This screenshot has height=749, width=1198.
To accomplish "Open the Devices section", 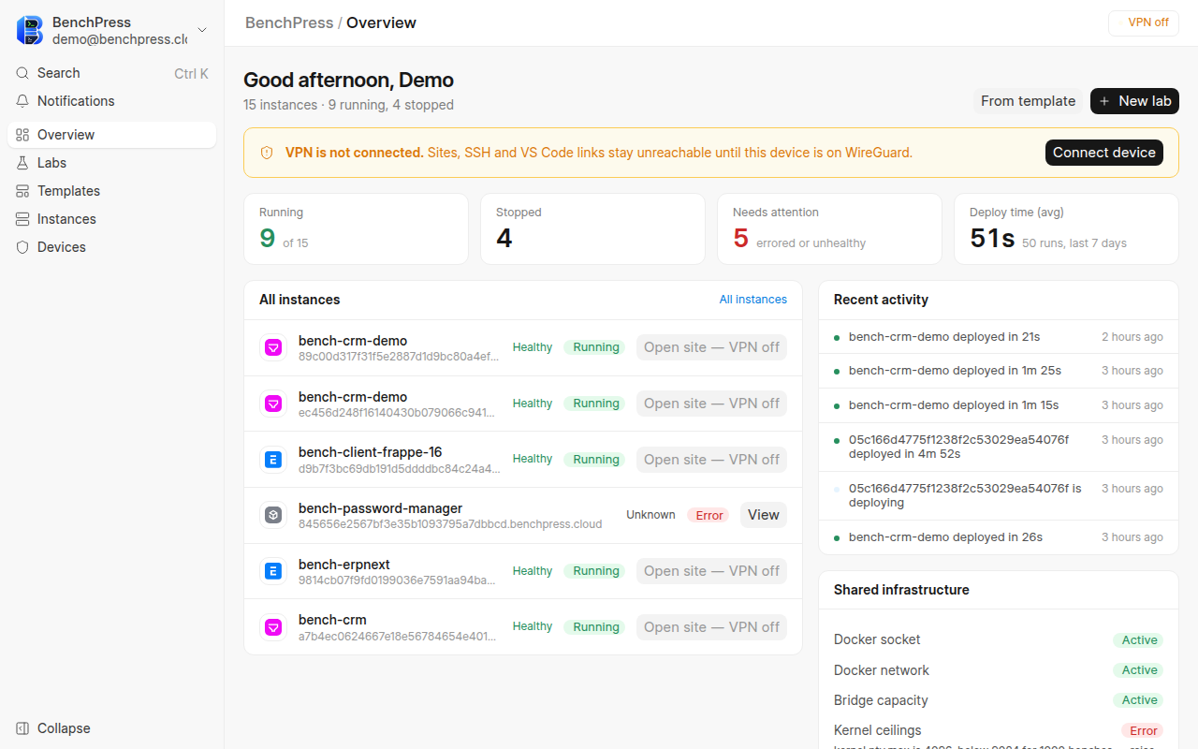I will point(111,247).
